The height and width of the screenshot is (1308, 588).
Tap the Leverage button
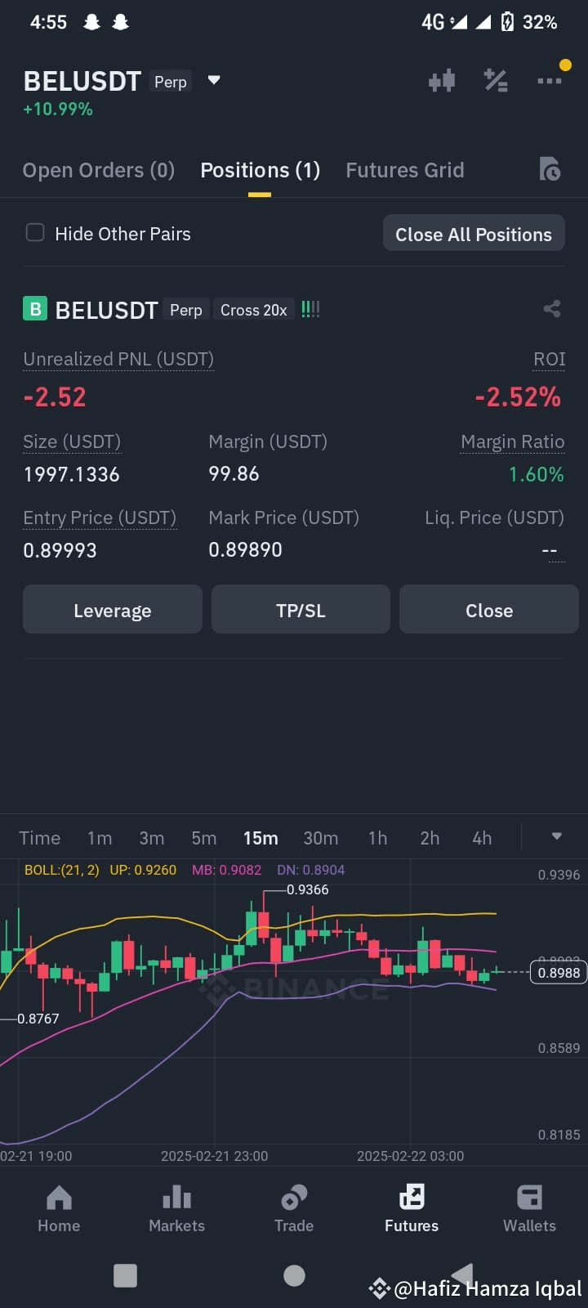(113, 610)
